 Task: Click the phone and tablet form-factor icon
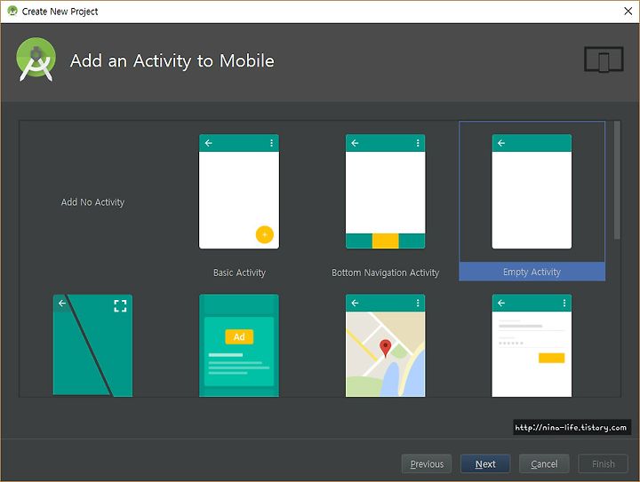click(x=604, y=59)
